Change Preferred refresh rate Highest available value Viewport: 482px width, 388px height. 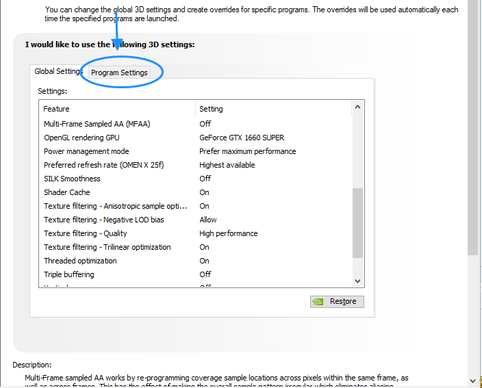(x=227, y=165)
